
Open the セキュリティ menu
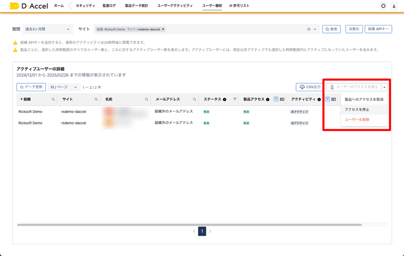click(85, 6)
